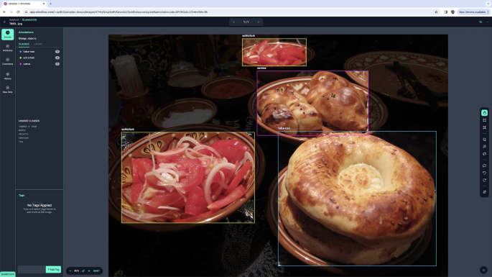
Task: Go back using the editor's back arrow
Action: pos(4,22)
